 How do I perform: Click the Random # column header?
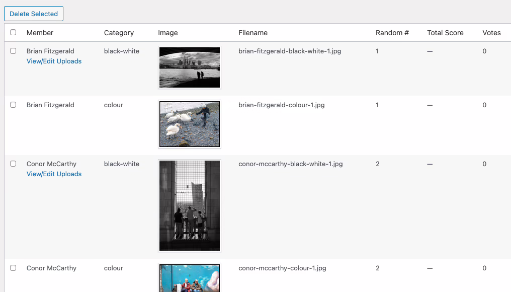tap(392, 33)
